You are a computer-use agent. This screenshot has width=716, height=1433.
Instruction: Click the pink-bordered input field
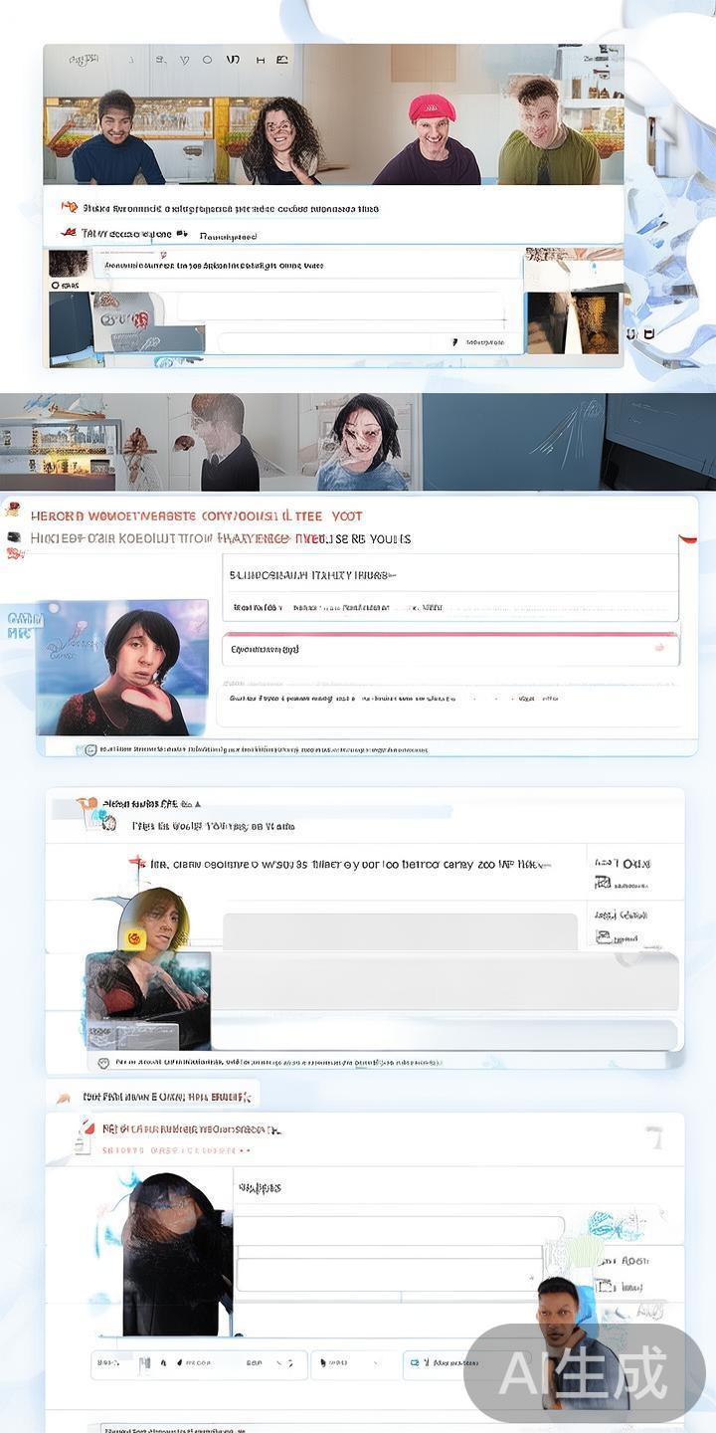pyautogui.click(x=449, y=649)
